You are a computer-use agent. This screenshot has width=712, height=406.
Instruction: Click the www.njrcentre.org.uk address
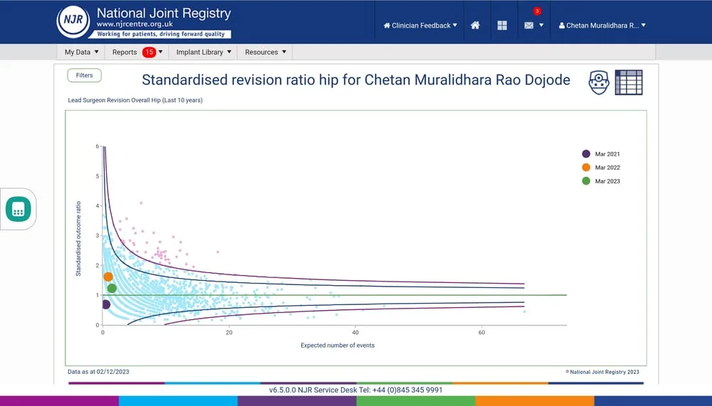[135, 24]
